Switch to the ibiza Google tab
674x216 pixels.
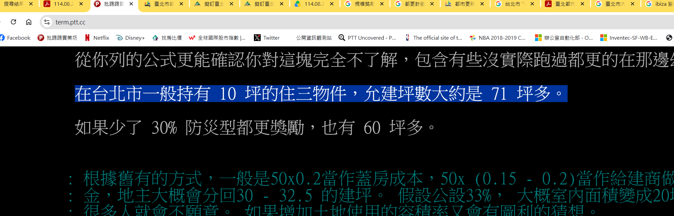coord(659,4)
